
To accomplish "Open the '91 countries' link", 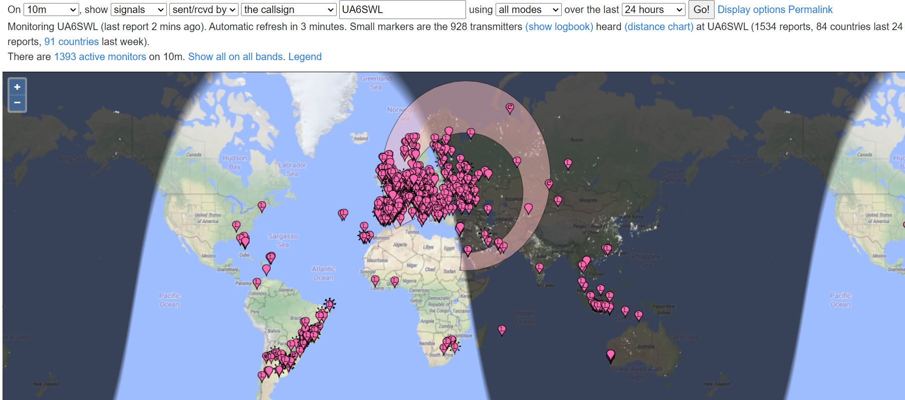I will coord(72,42).
